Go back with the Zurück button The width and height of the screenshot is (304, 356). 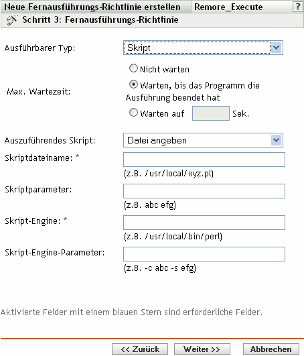140,349
